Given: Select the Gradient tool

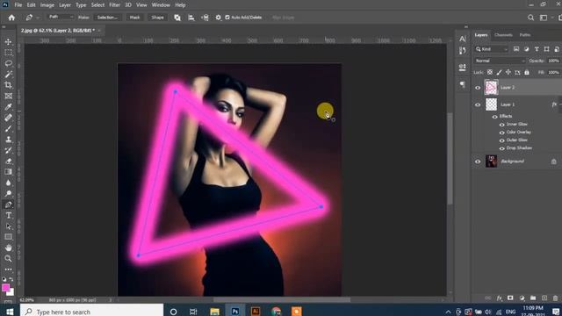Looking at the screenshot, I should point(8,172).
